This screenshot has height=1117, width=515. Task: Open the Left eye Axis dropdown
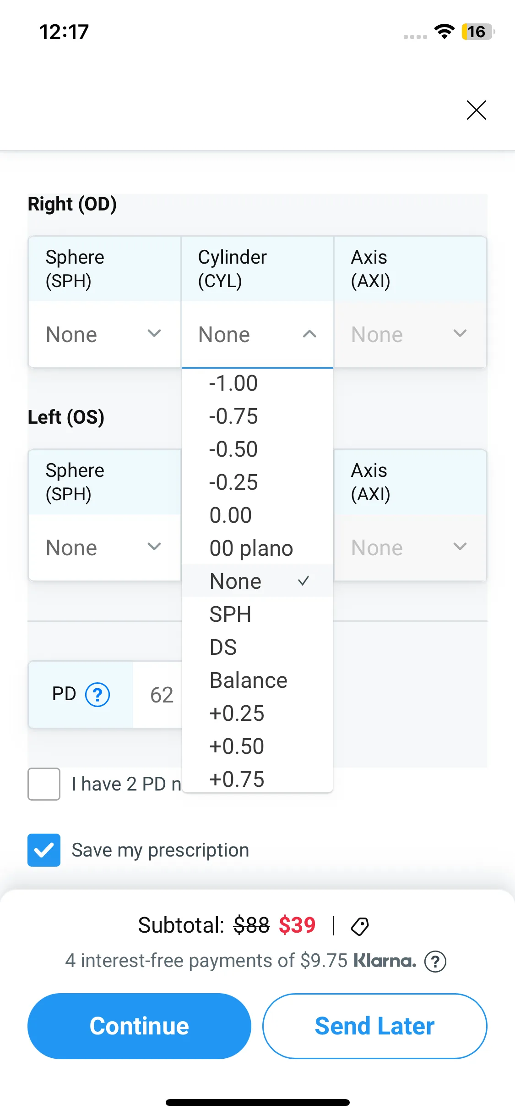410,547
